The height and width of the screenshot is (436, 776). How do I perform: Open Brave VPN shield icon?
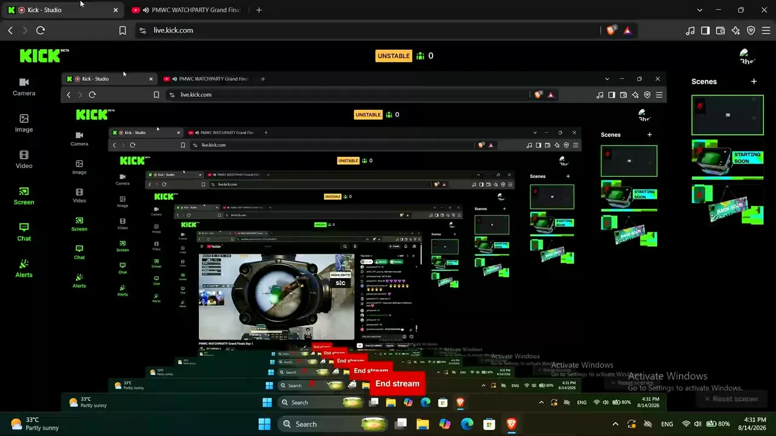(751, 30)
